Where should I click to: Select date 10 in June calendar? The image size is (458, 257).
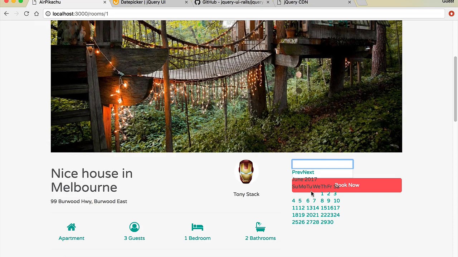tap(337, 201)
